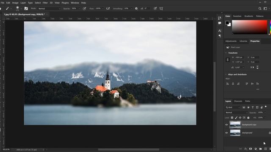Click align bottom edges icon
271x152 pixels.
[x=257, y=84]
